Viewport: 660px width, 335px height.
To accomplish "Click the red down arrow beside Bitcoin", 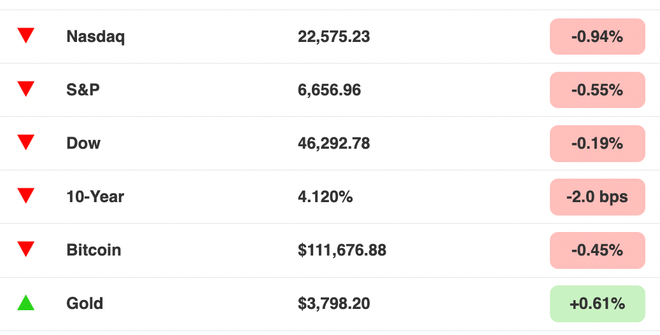I will tap(25, 249).
